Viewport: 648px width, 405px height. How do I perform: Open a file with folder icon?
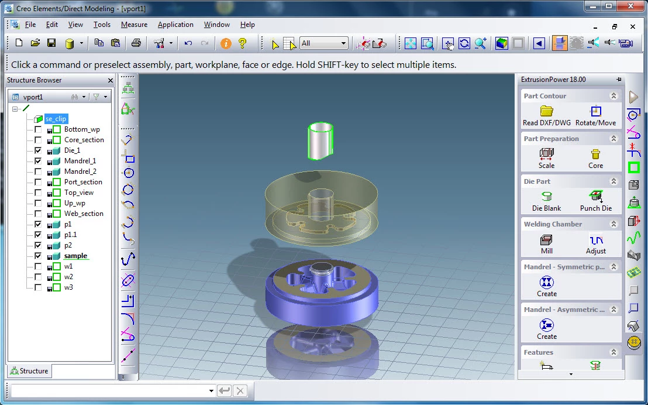tap(35, 43)
